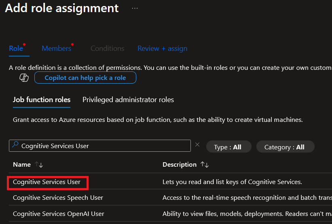332x224 pixels.
Task: Click the search magnifier icon in the role filter
Action: 15,145
